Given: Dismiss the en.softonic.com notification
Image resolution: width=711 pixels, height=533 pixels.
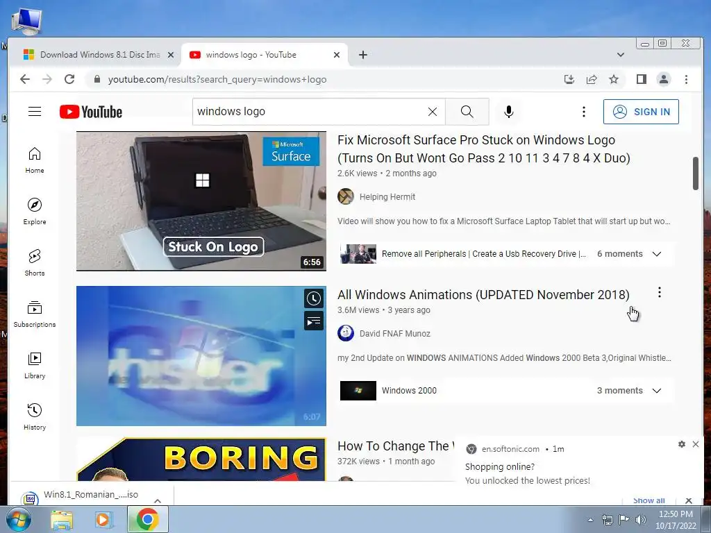Looking at the screenshot, I should coord(696,444).
